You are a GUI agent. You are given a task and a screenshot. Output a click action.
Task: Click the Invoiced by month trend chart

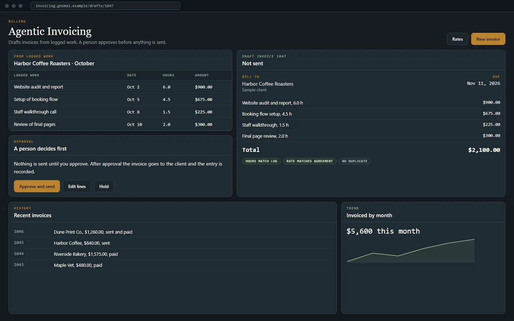click(411, 251)
